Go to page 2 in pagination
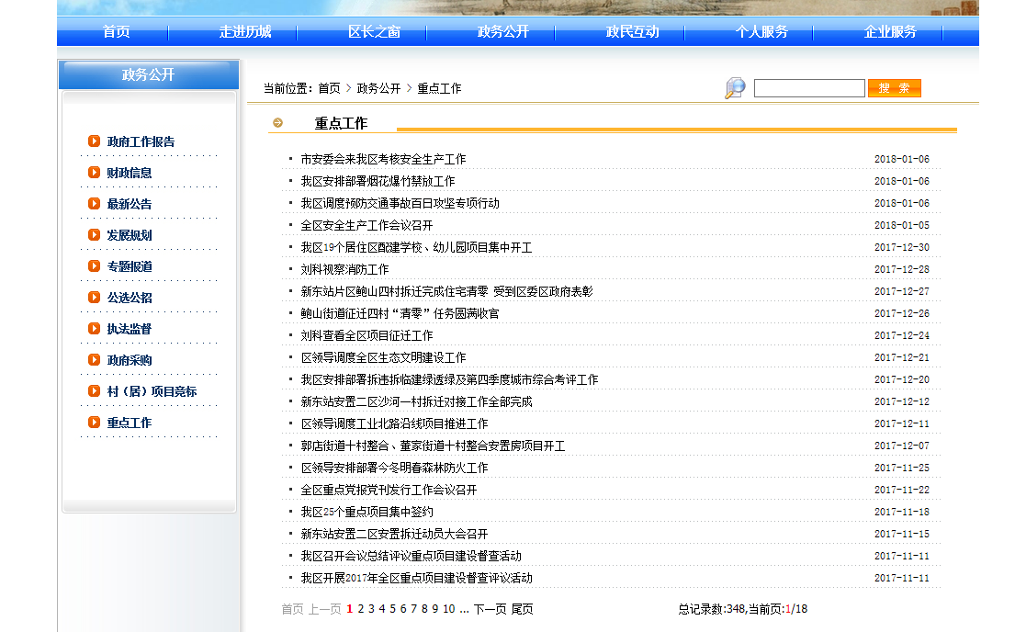The height and width of the screenshot is (632, 1015). 361,609
